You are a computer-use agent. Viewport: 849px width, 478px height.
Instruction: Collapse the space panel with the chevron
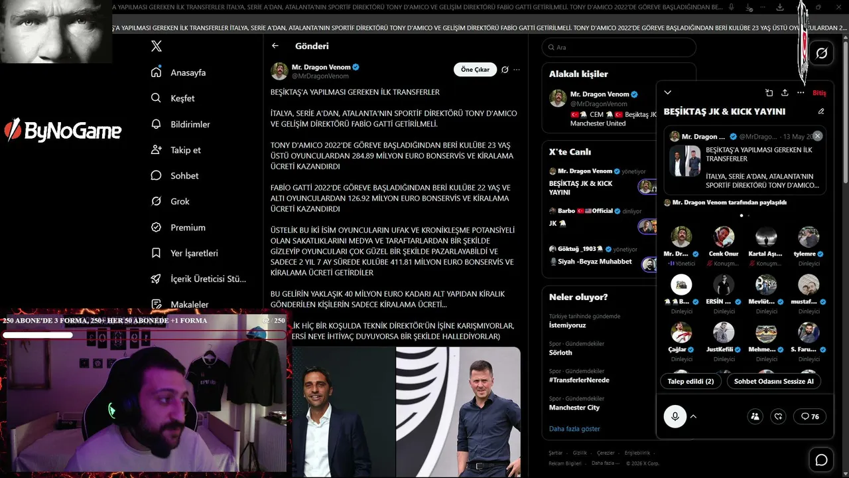[x=668, y=93]
